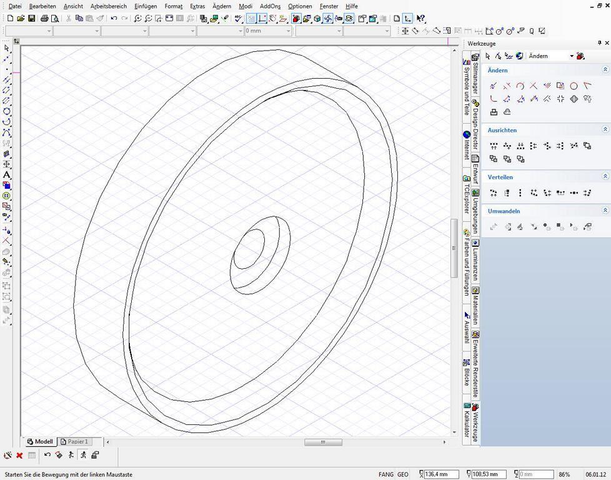This screenshot has height=480, width=611.
Task: Click the Undo arrow in top toolbar
Action: coord(114,18)
